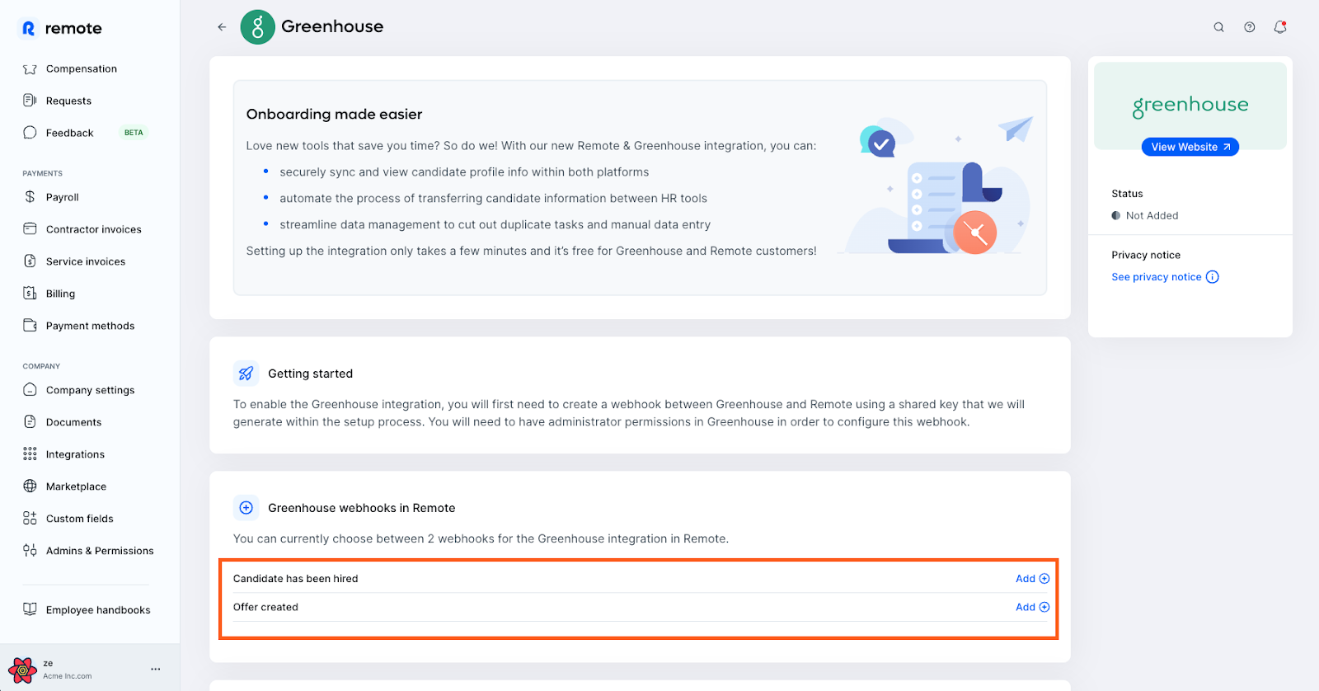Open the account options three-dot menu
The width and height of the screenshot is (1319, 691).
pos(156,669)
